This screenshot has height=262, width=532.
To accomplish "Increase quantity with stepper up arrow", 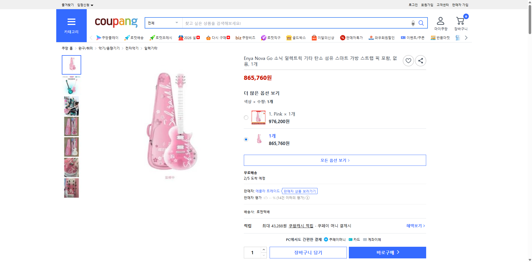I will coord(264,250).
